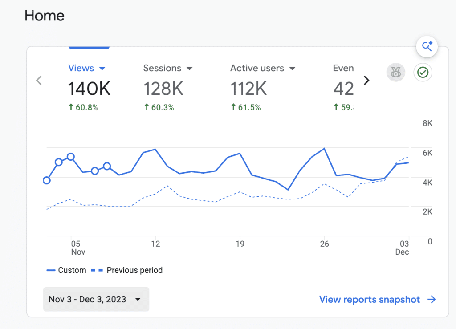The width and height of the screenshot is (456, 329).
Task: Click the first data point on the chart
Action: click(x=46, y=180)
